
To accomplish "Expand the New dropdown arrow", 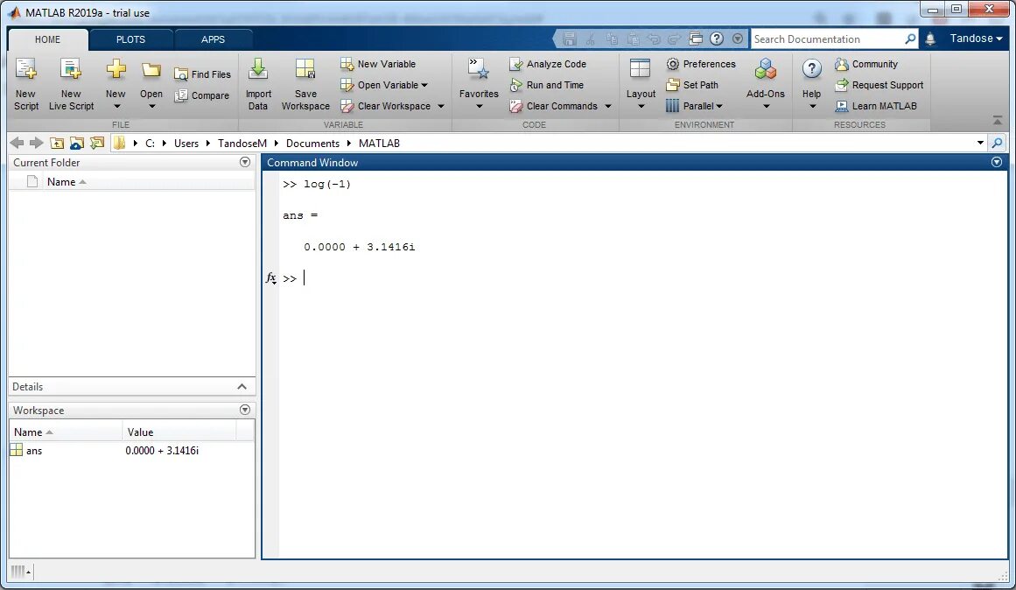I will click(x=116, y=106).
